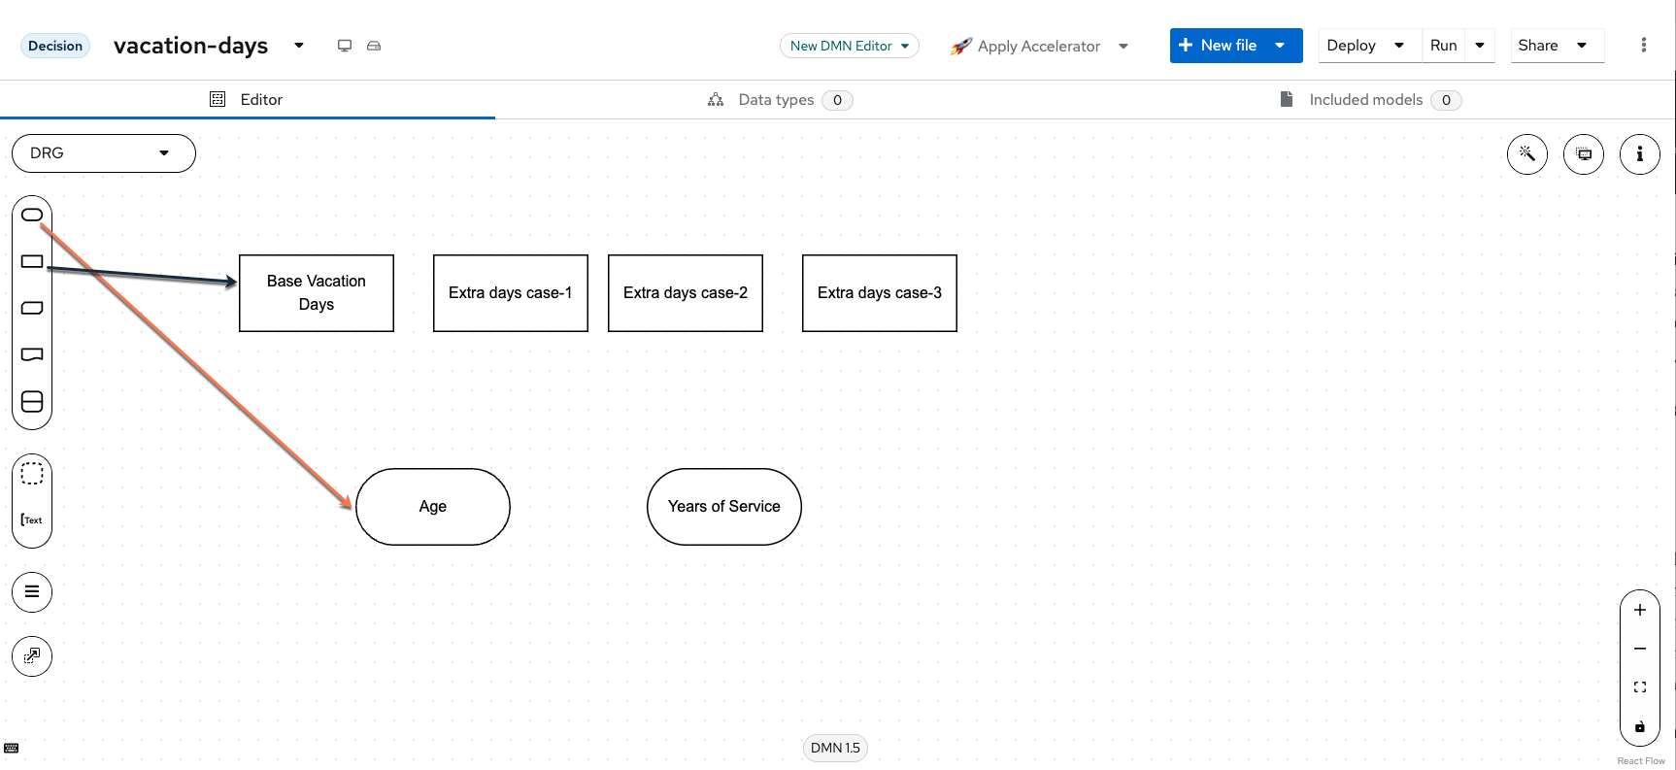Click the New file button
The height and width of the screenshot is (770, 1676).
[x=1218, y=46]
